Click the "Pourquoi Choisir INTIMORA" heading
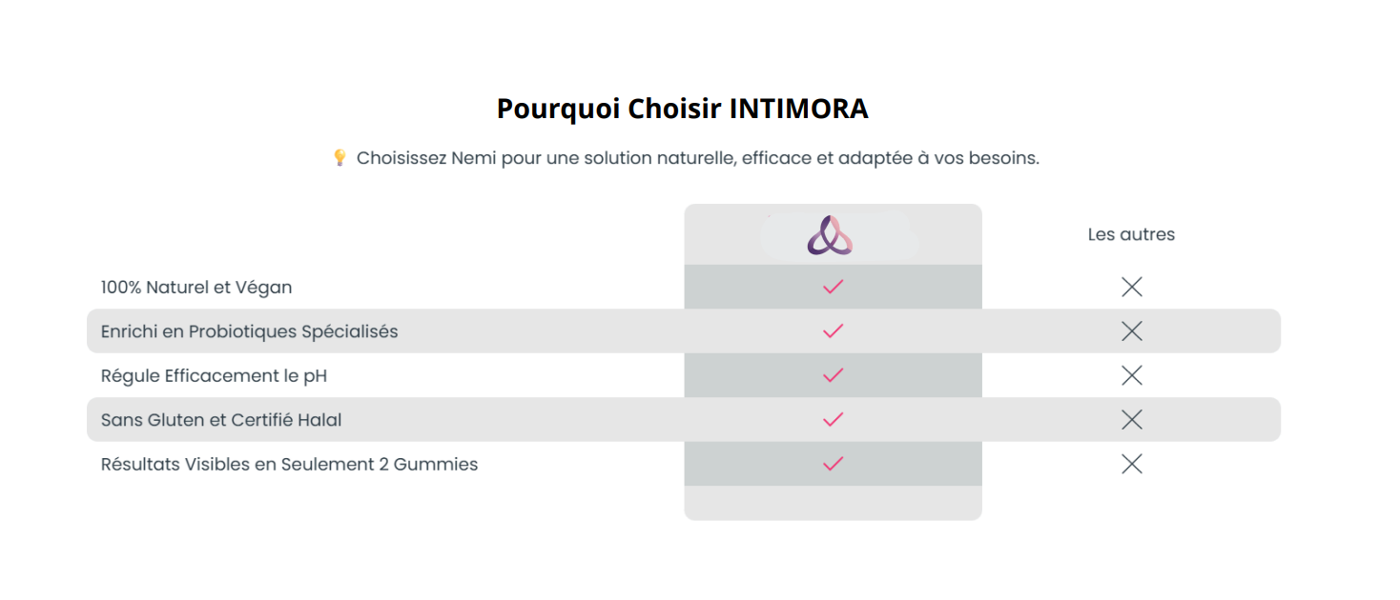 click(682, 109)
